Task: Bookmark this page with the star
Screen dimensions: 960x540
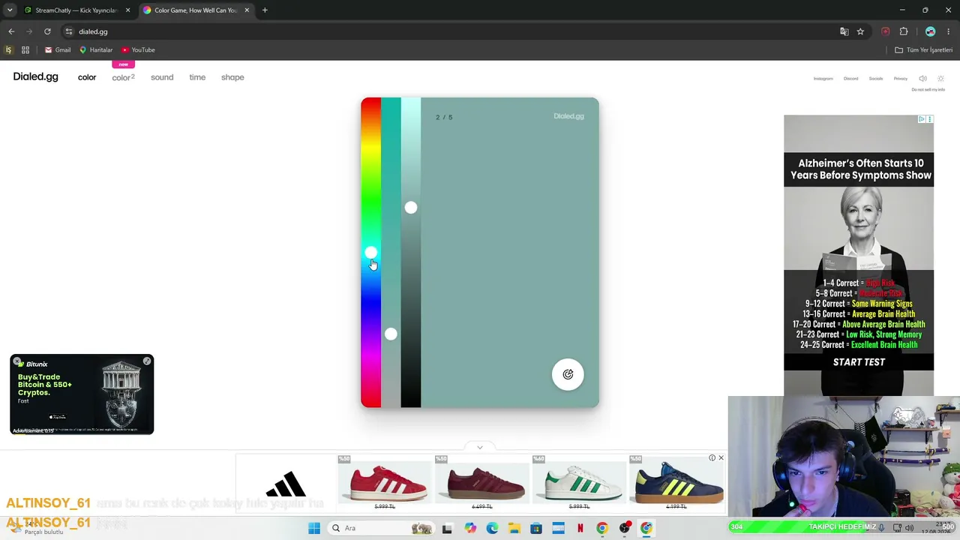Action: (x=860, y=31)
